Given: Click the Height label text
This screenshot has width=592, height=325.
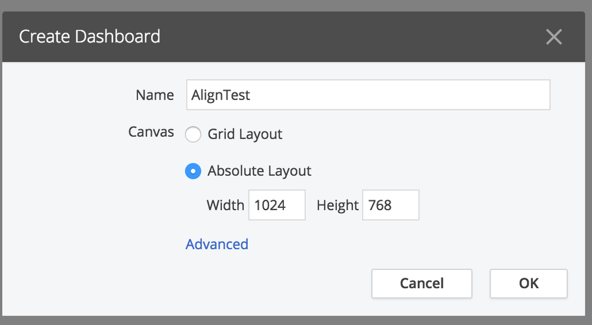Looking at the screenshot, I should [x=338, y=205].
